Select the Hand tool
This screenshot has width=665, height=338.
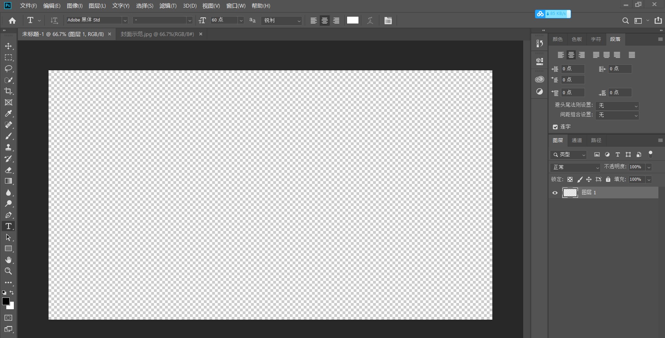(x=8, y=260)
